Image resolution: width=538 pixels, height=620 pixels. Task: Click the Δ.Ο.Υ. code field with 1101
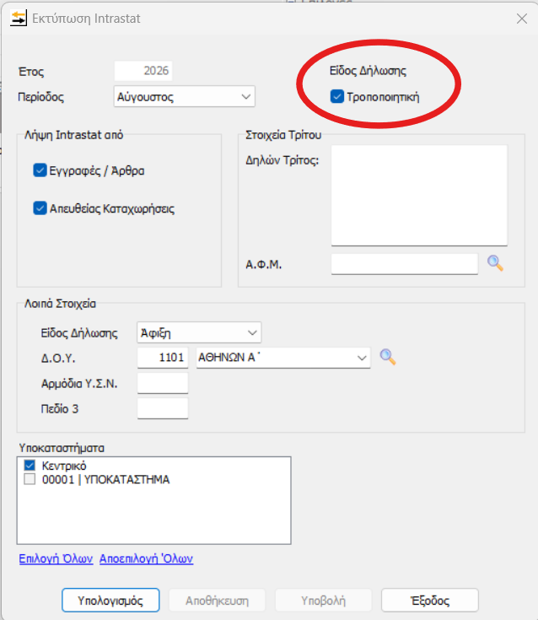tap(163, 358)
